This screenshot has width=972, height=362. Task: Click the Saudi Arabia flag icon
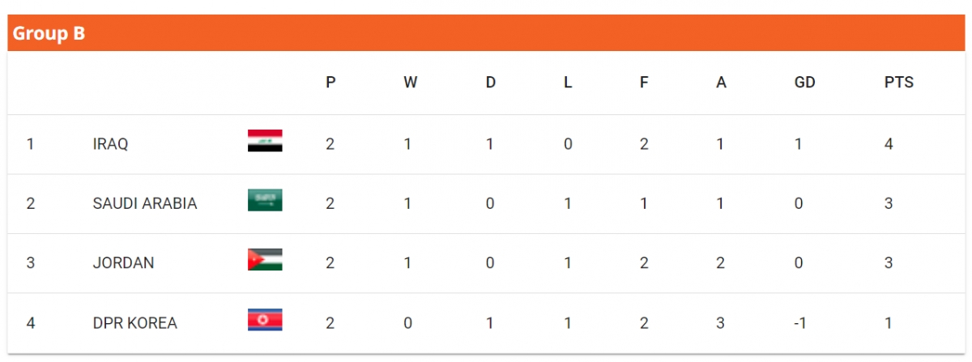click(265, 200)
